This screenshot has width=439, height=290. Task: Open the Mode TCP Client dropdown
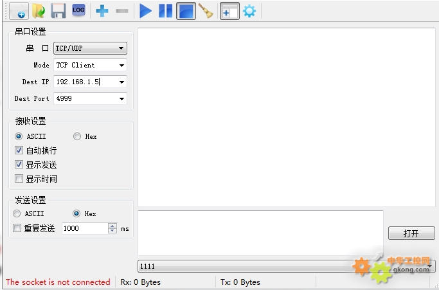pyautogui.click(x=90, y=65)
